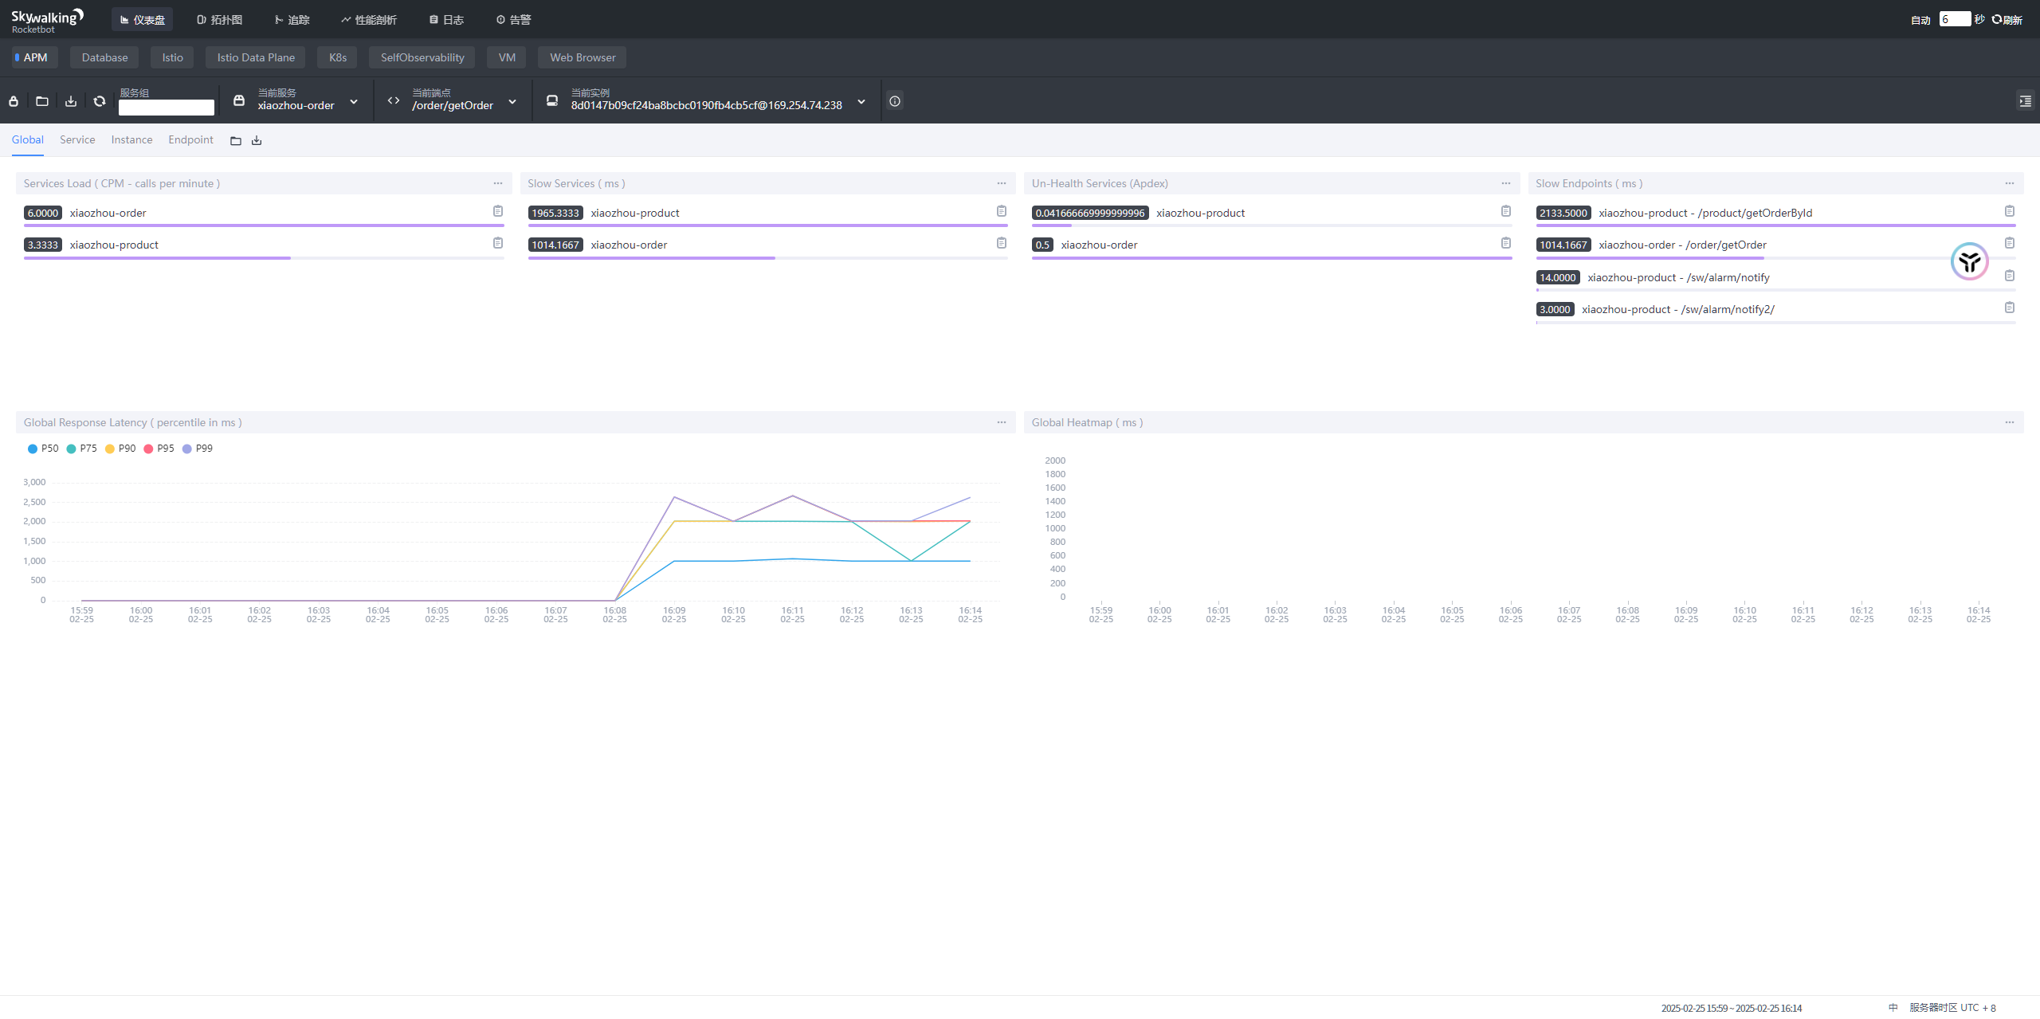2040x1019 pixels.
Task: Open Services Load panel more menu
Action: pyautogui.click(x=498, y=183)
